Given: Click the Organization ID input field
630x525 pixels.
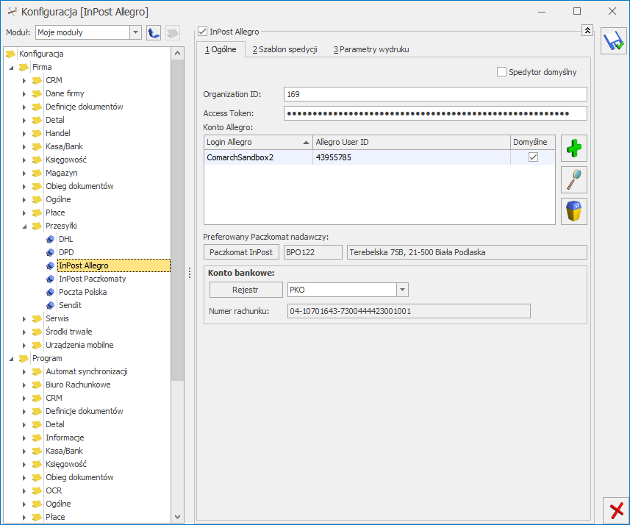Looking at the screenshot, I should click(435, 94).
